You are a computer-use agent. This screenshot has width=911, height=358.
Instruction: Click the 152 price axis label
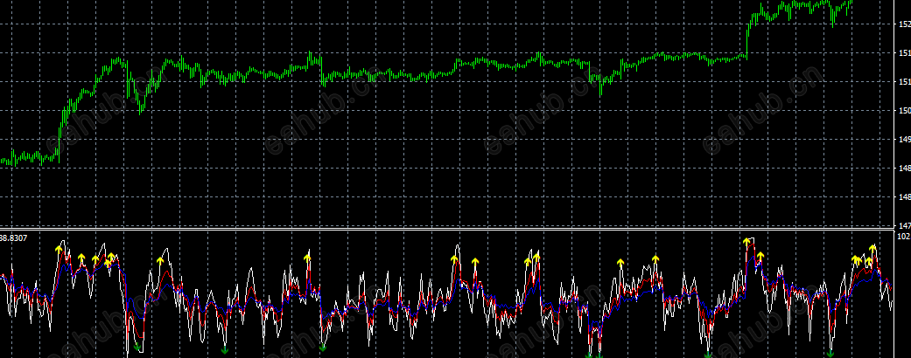coord(905,24)
